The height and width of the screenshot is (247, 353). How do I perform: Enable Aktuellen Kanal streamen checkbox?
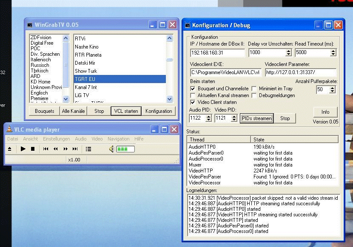click(193, 95)
